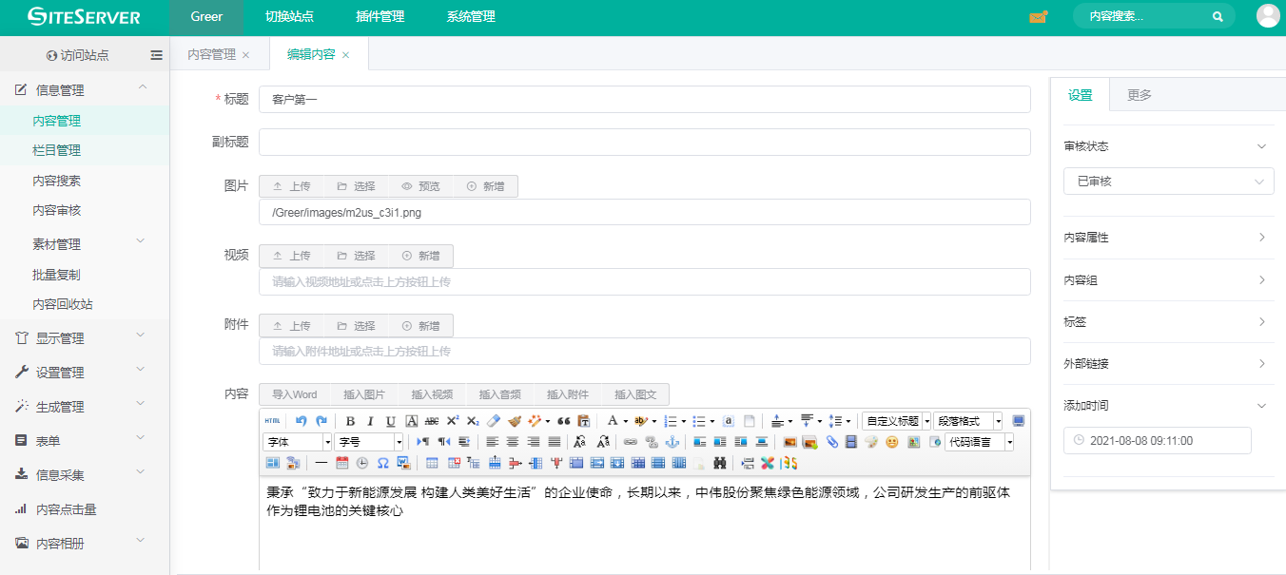
Task: Undo the last edit in editor
Action: click(302, 421)
